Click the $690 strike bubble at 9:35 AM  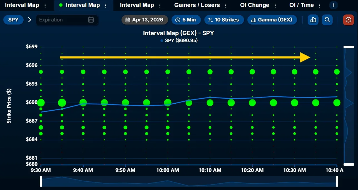(62, 103)
